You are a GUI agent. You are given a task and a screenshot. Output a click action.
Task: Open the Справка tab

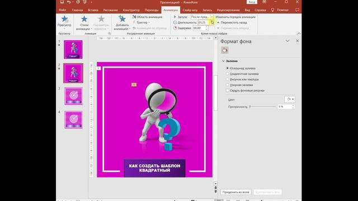tap(260, 10)
